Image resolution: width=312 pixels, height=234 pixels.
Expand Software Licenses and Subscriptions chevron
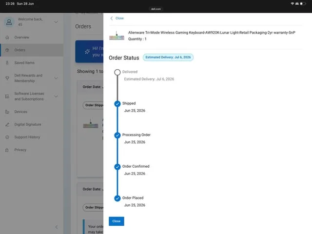click(57, 97)
